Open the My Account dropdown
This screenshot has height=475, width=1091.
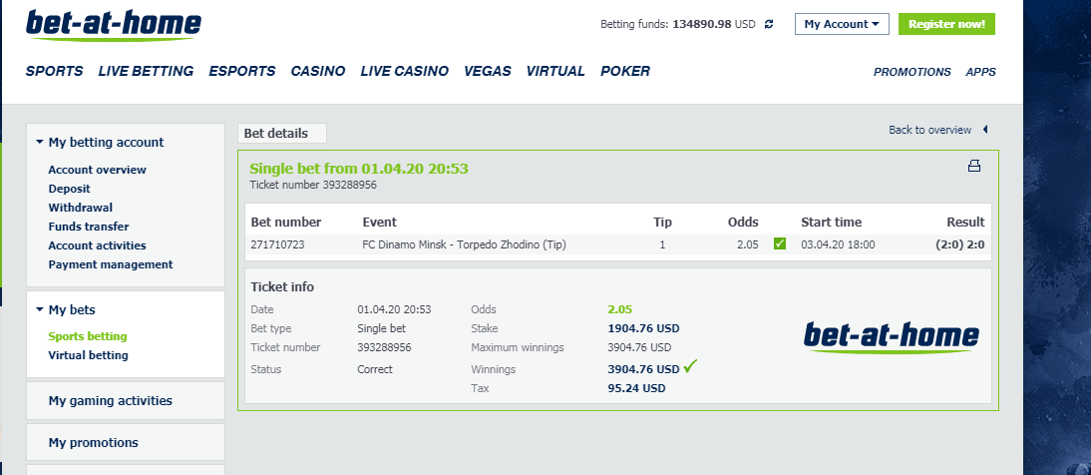842,24
